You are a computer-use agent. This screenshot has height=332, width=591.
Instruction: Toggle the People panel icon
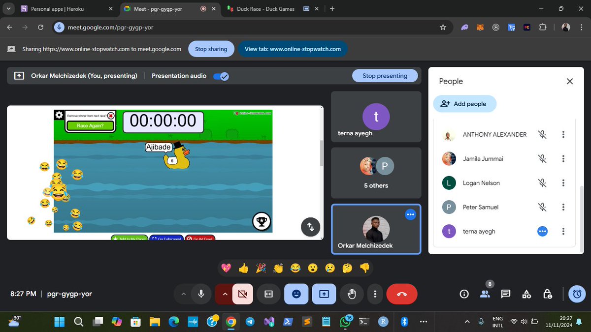click(485, 294)
